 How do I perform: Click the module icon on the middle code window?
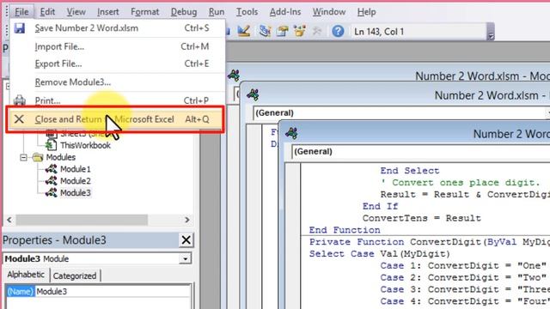click(x=253, y=94)
